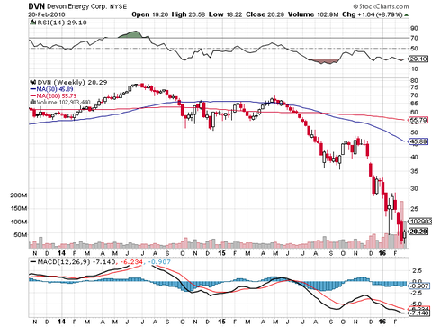Click the RSI(14) 29.10 indicator label
The height and width of the screenshot is (327, 432).
61,23
